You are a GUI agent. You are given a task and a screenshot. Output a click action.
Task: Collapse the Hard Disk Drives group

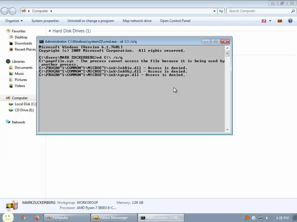[50, 31]
